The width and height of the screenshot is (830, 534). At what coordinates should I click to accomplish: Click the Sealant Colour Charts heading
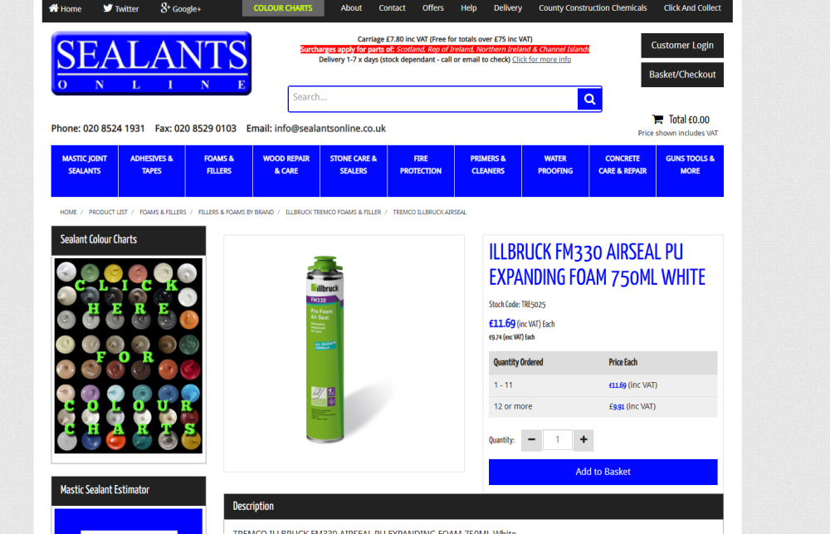click(99, 239)
